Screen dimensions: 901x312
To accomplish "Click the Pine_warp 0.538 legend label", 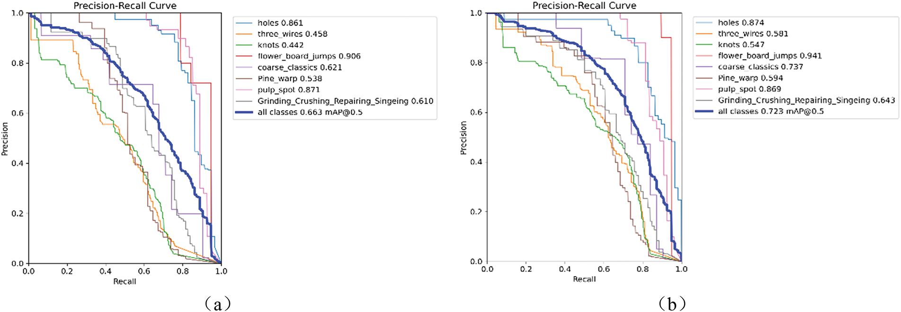I will (x=289, y=78).
